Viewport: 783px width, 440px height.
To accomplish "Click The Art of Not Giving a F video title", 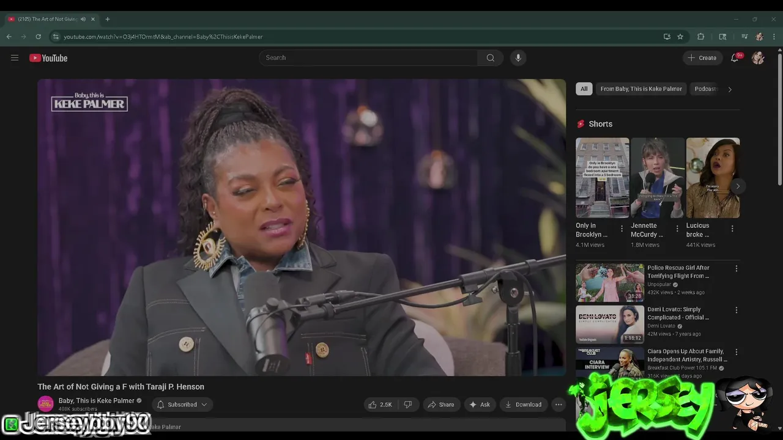I will (x=121, y=387).
